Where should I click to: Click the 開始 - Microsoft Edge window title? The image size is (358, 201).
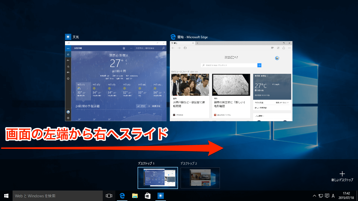point(192,37)
